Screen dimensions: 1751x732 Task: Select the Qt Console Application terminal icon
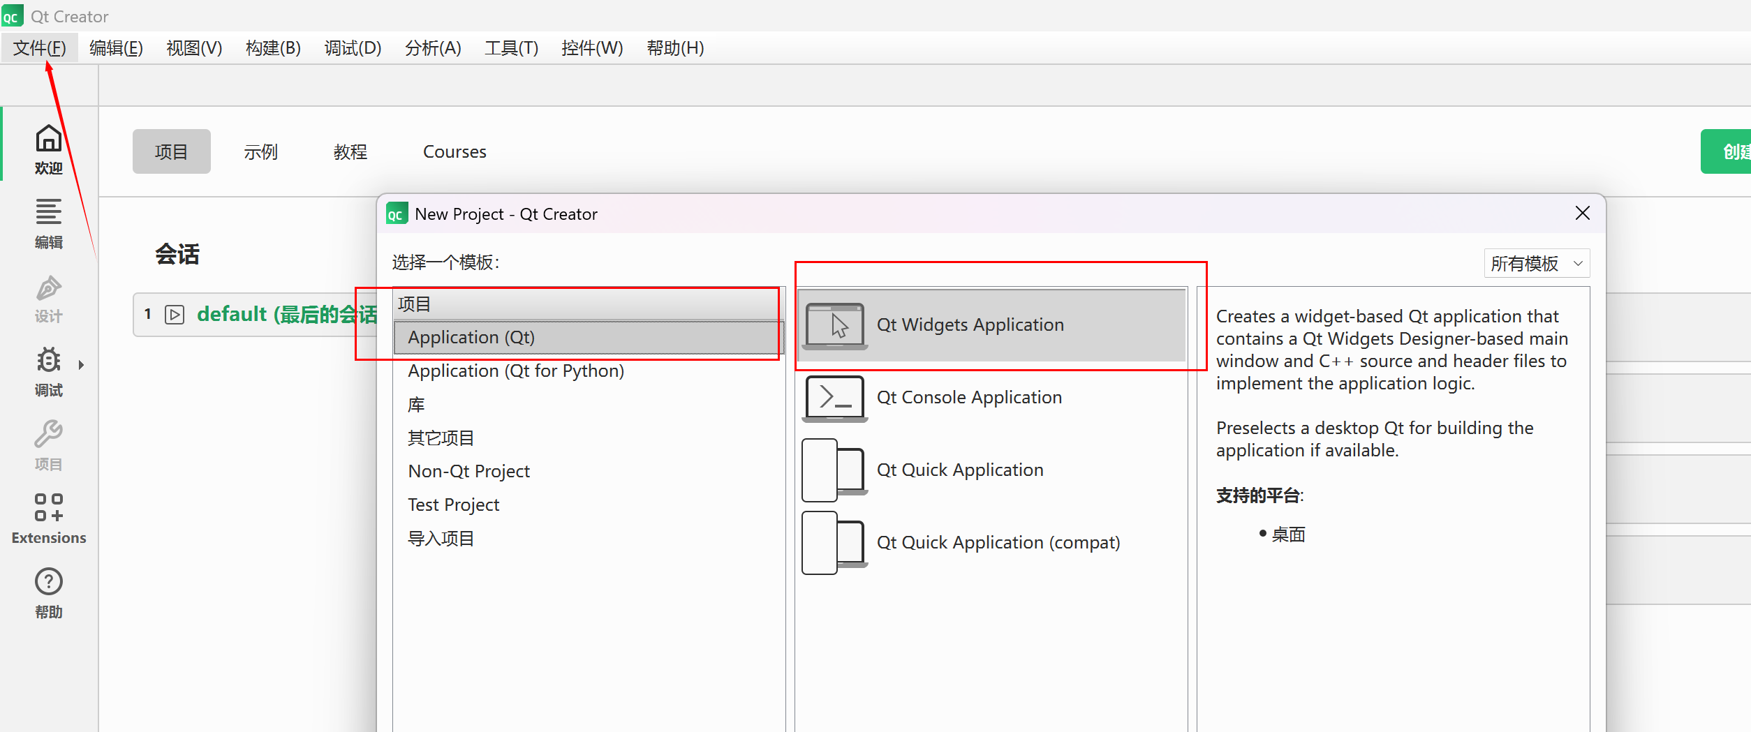pos(835,398)
